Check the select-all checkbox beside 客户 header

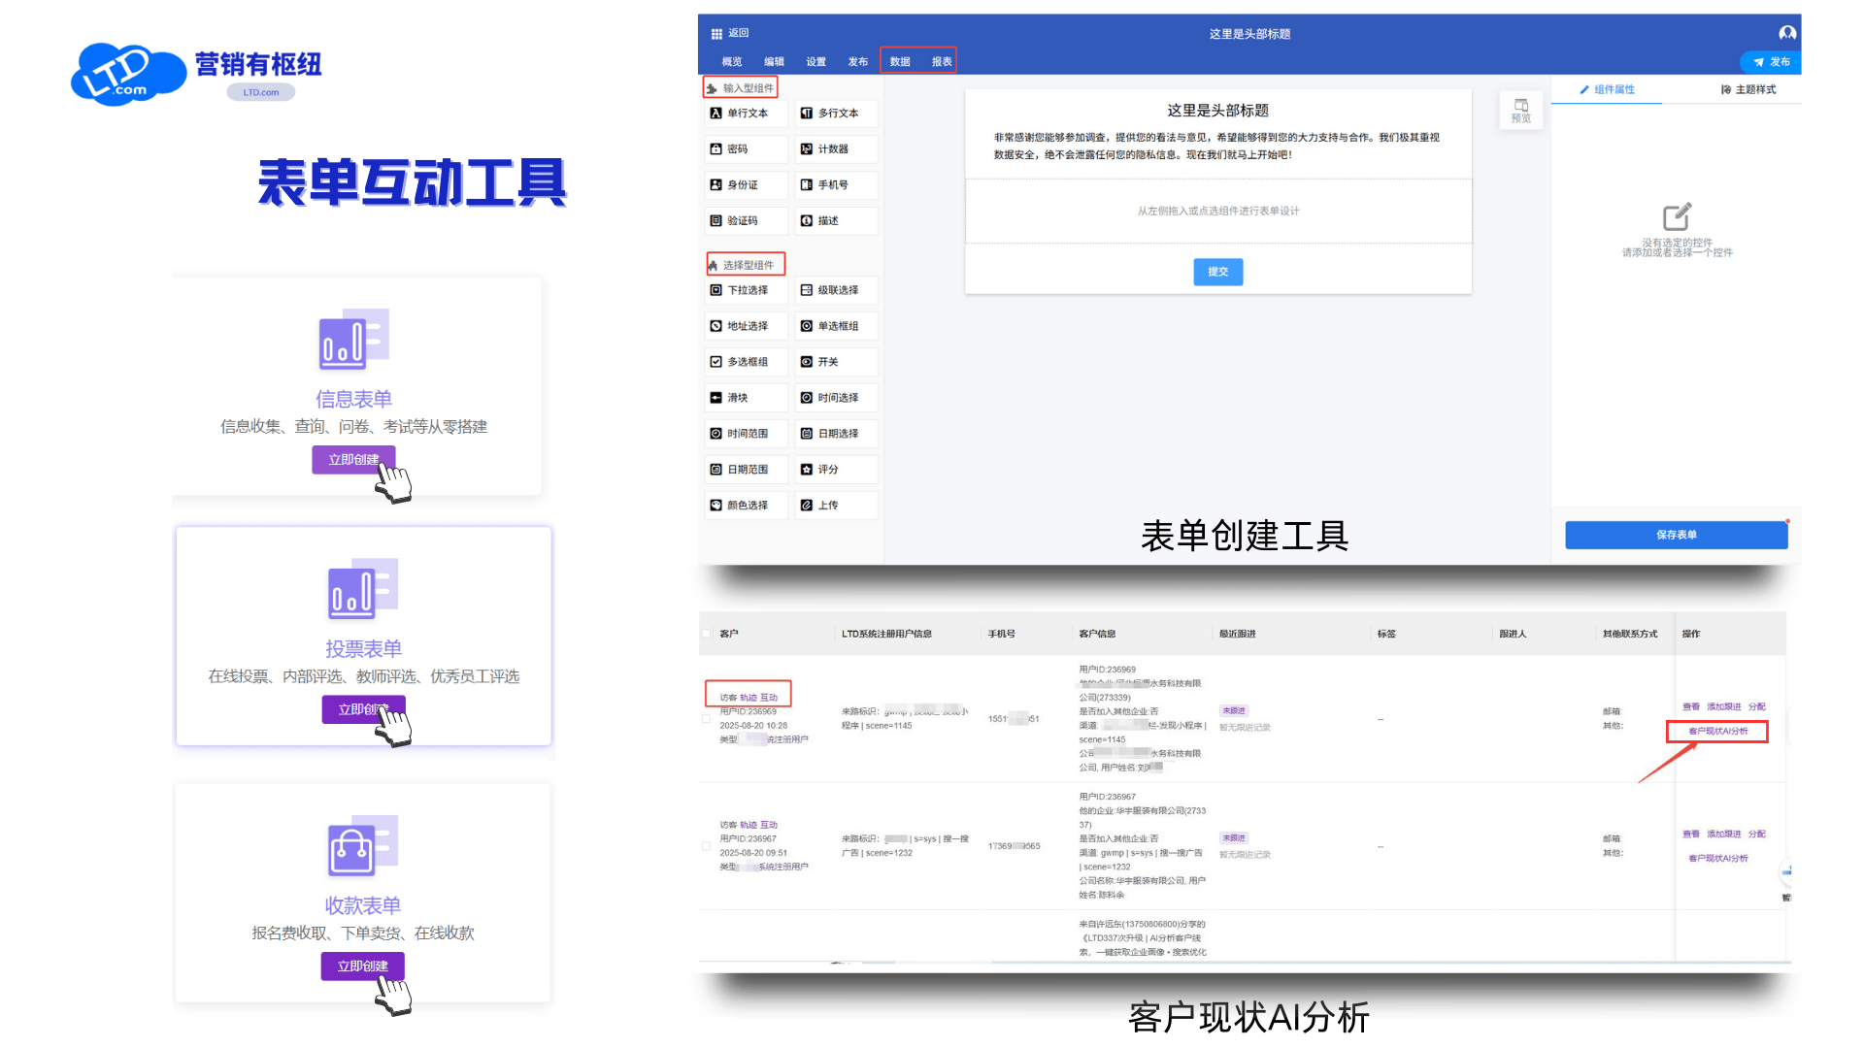pyautogui.click(x=707, y=634)
